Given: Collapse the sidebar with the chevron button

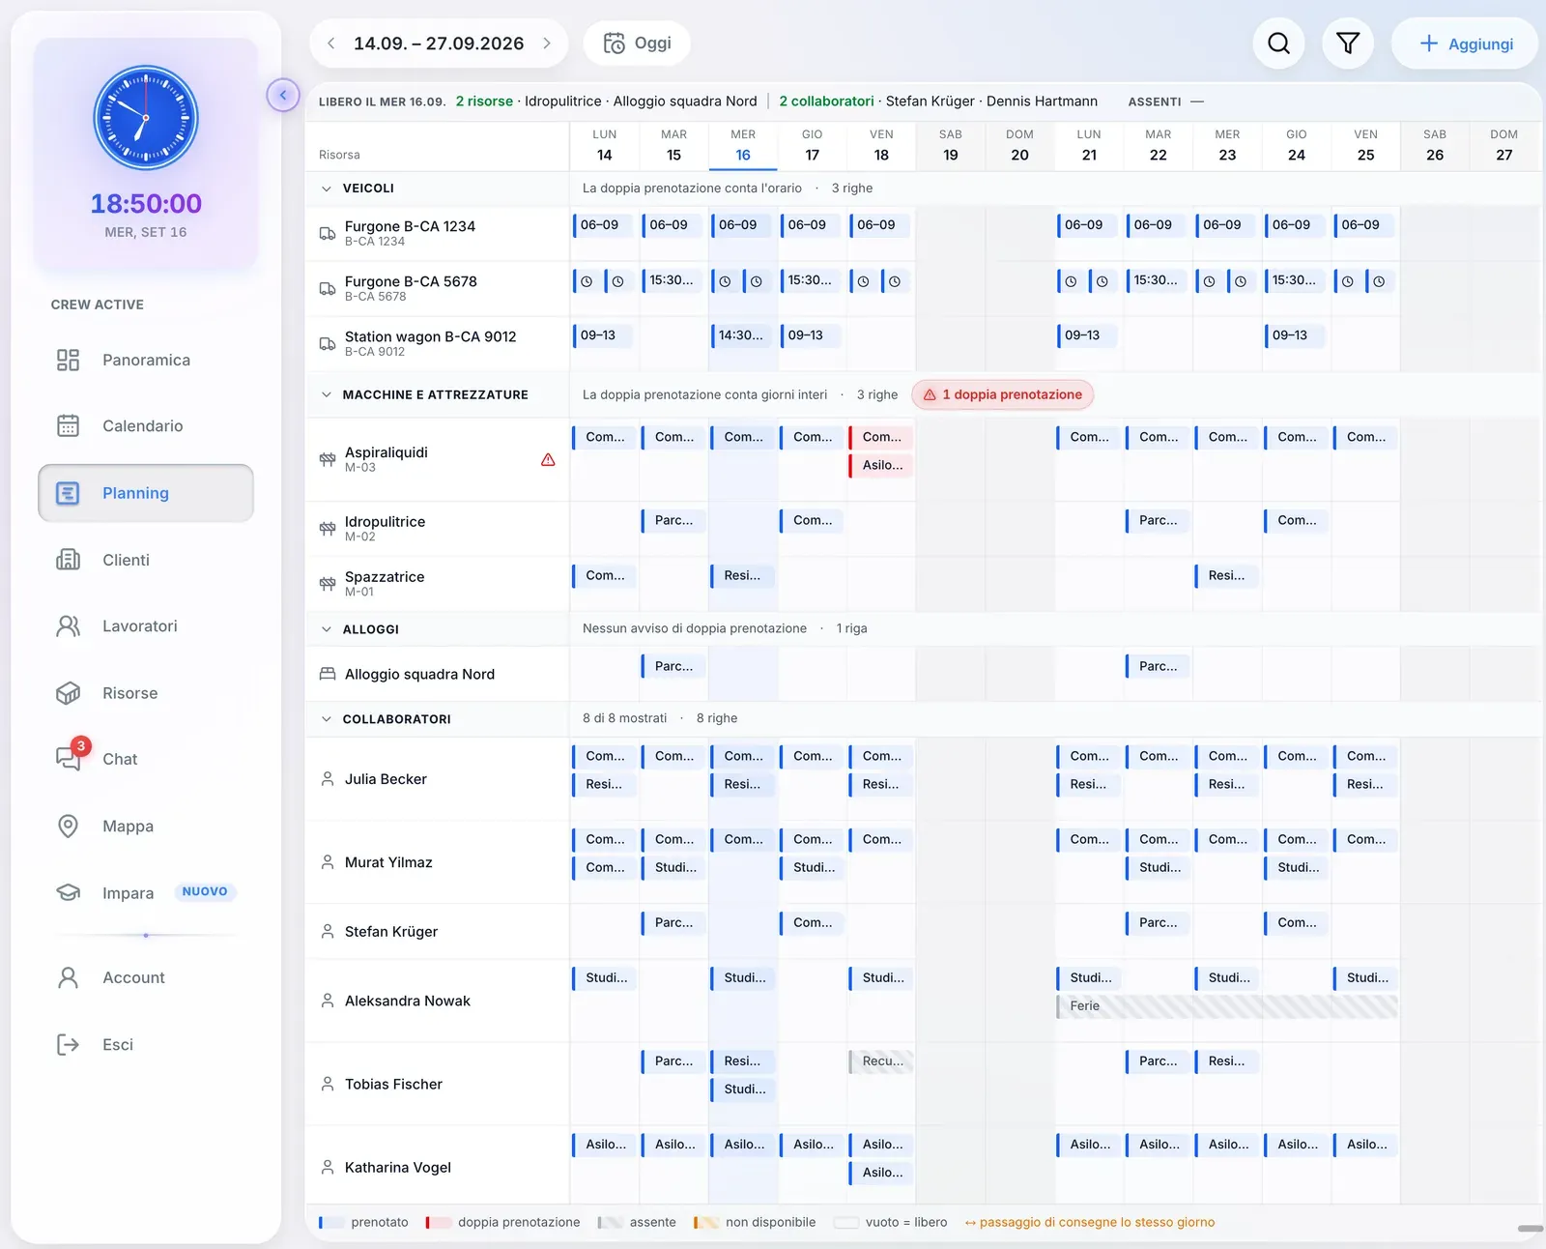Looking at the screenshot, I should [283, 95].
